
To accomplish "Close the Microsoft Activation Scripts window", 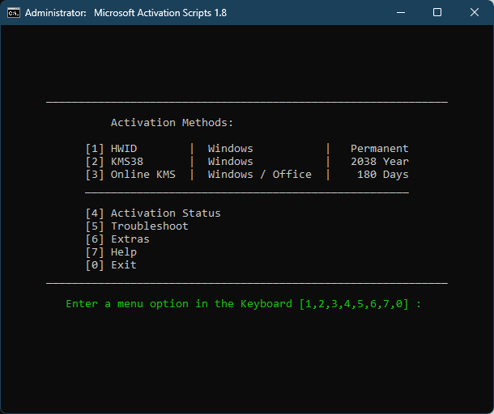I will coord(475,13).
